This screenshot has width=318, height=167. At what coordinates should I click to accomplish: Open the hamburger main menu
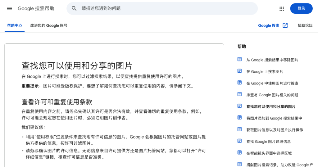tap(10, 8)
